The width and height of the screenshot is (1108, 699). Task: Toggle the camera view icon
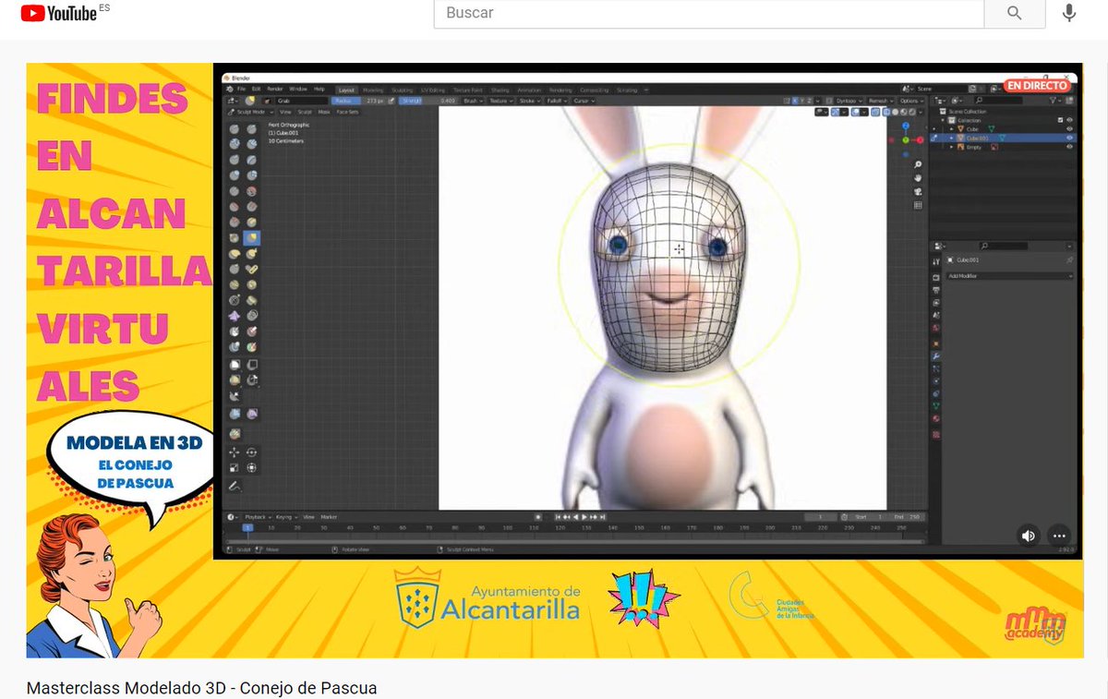point(918,191)
